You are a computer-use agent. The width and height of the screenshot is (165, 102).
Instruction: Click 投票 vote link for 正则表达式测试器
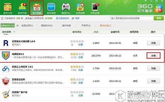[81, 45]
